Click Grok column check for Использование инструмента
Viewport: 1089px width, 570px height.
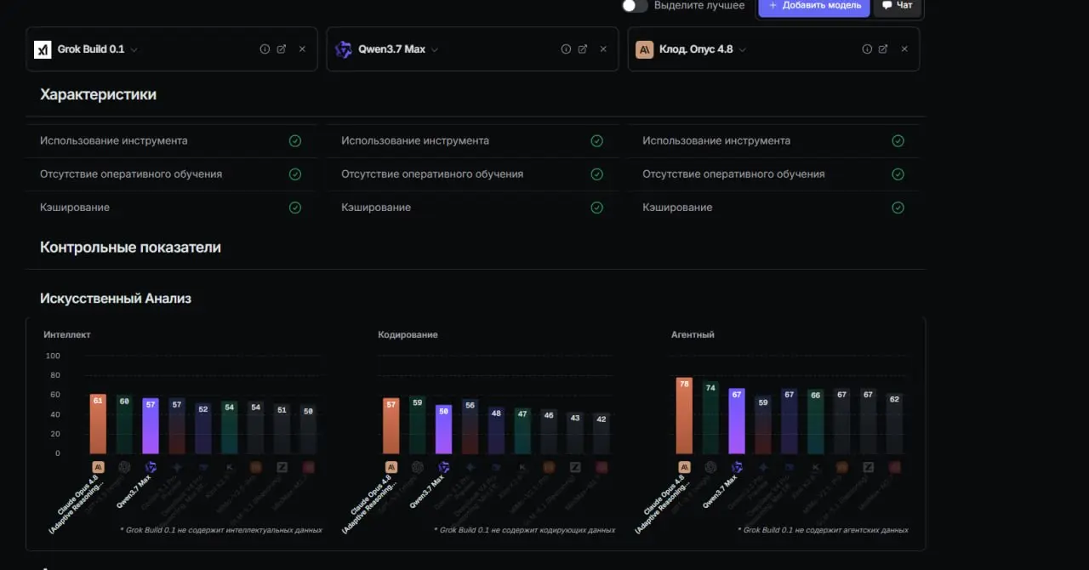point(295,141)
